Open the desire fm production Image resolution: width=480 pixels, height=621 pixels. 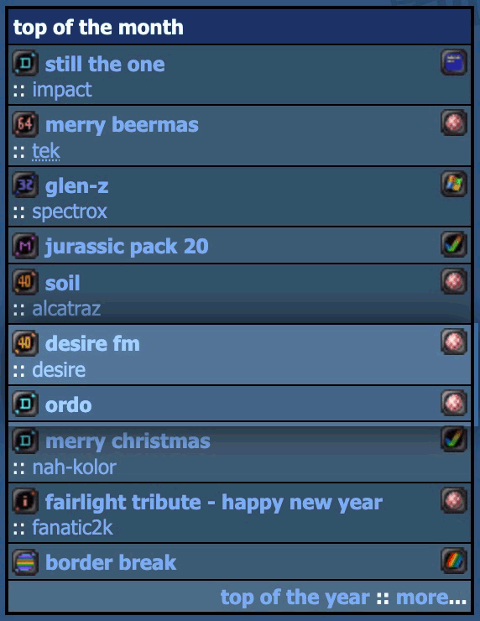click(x=92, y=343)
